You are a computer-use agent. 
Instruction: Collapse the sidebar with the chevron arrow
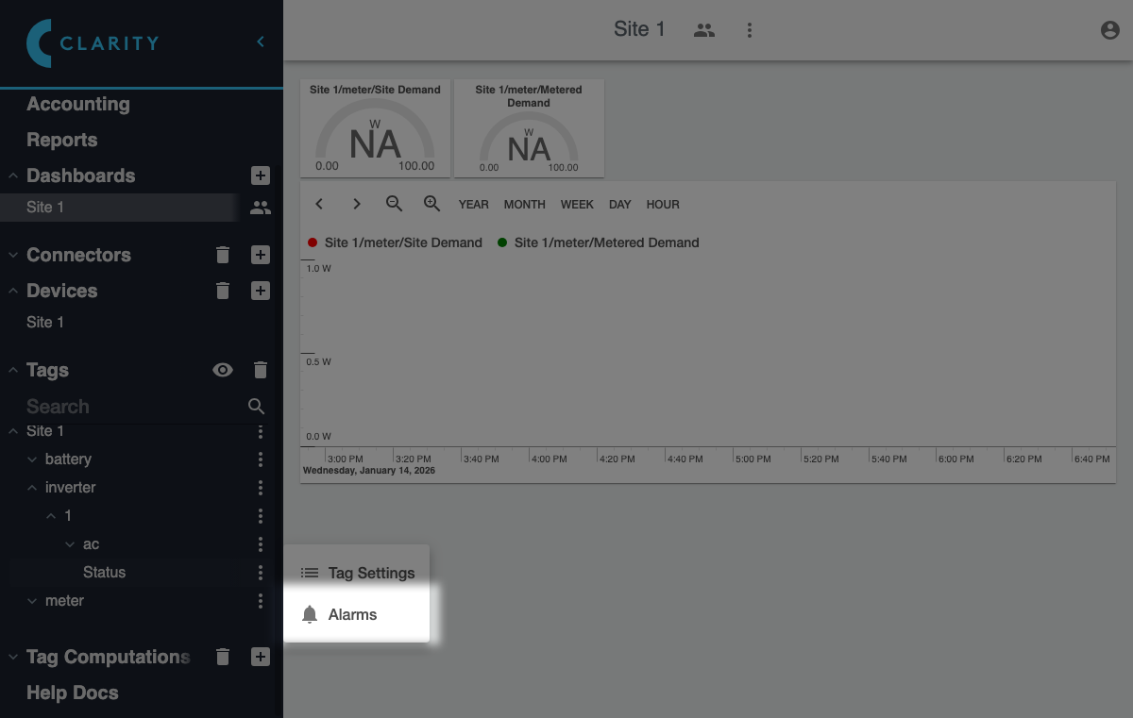coord(261,42)
